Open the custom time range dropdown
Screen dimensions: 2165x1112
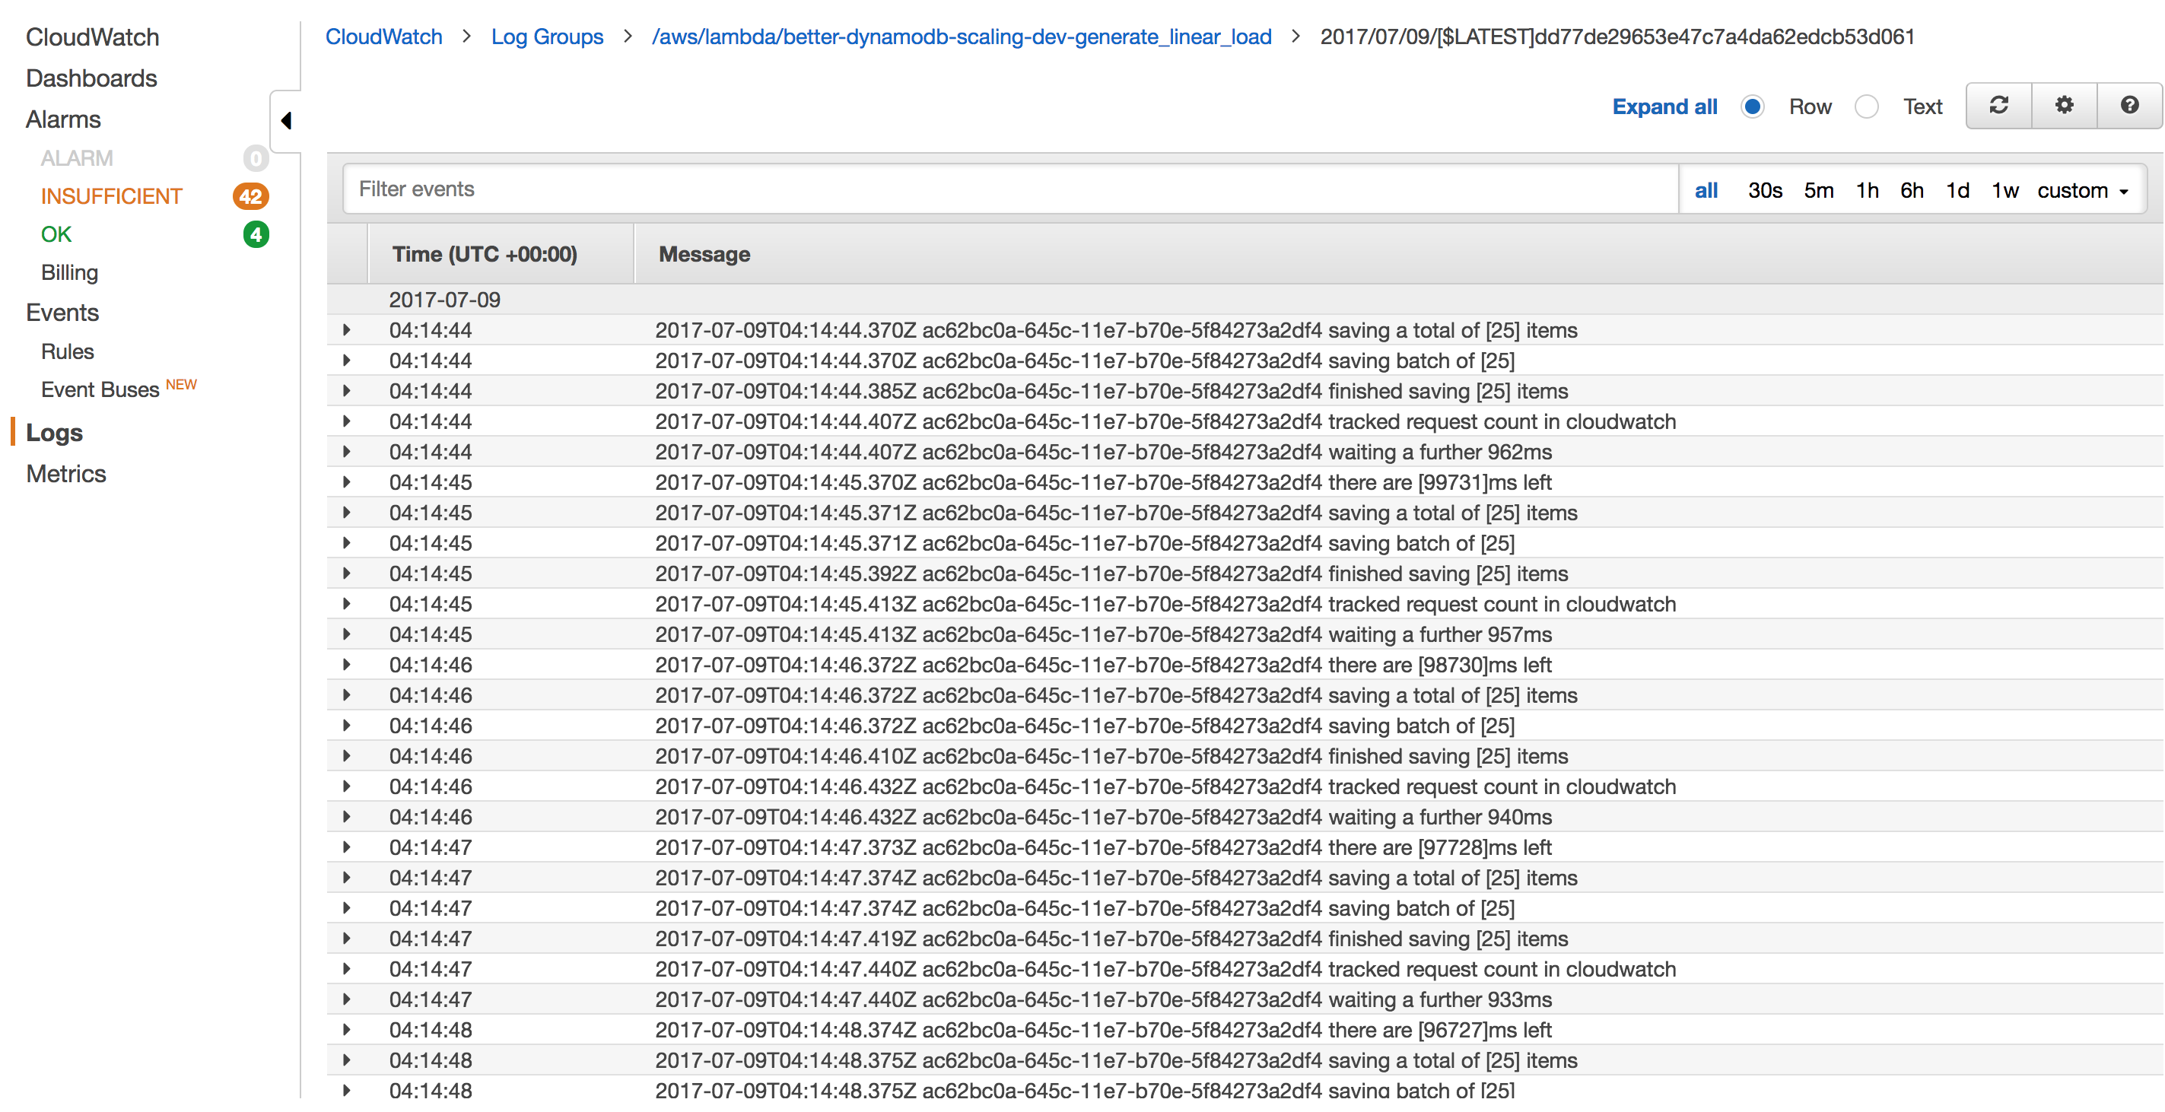(2083, 191)
